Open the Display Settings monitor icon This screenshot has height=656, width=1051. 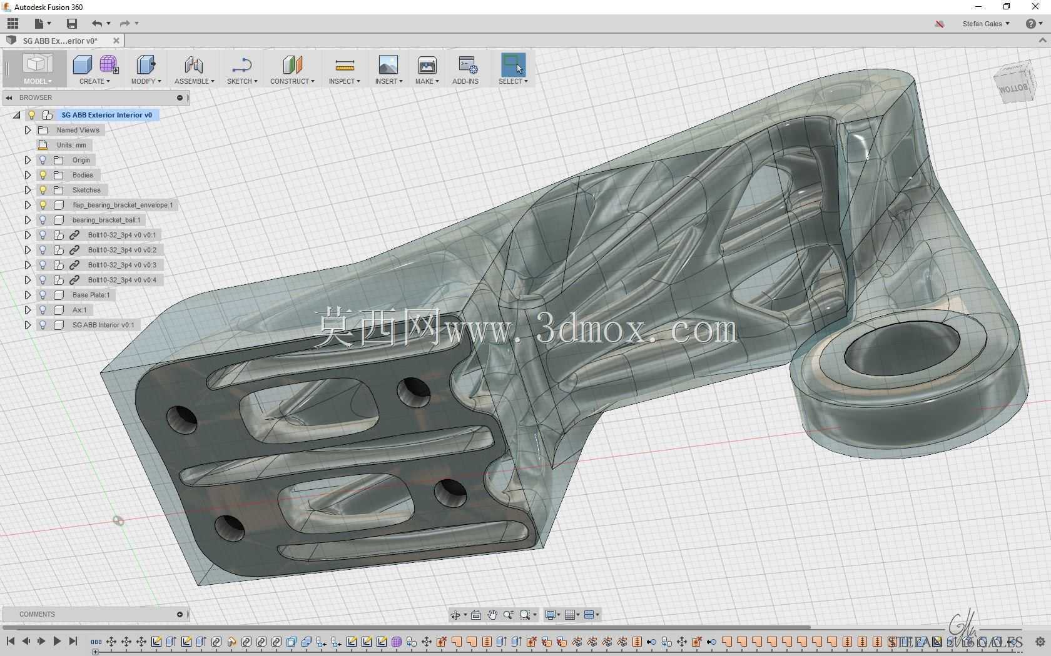(x=551, y=615)
